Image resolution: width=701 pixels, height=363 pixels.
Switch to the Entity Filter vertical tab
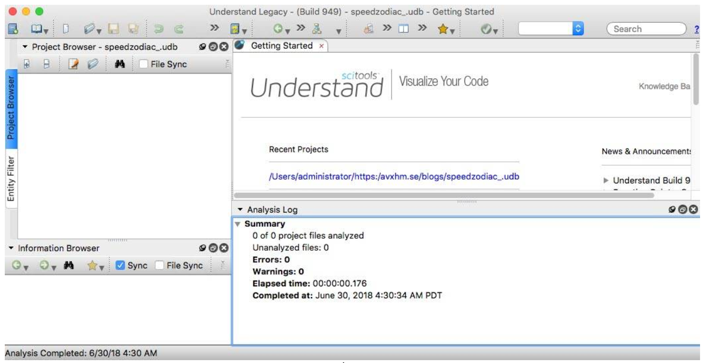point(11,180)
